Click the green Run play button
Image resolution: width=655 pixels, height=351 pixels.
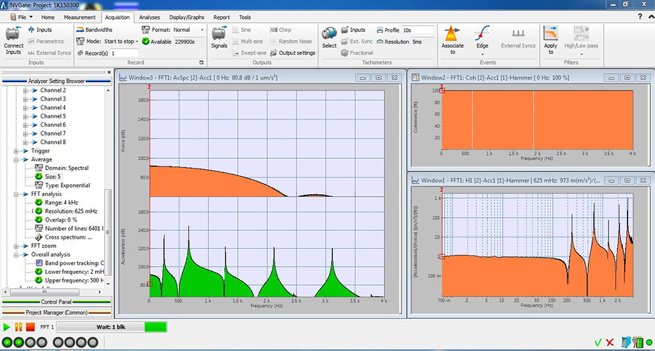pyautogui.click(x=7, y=327)
